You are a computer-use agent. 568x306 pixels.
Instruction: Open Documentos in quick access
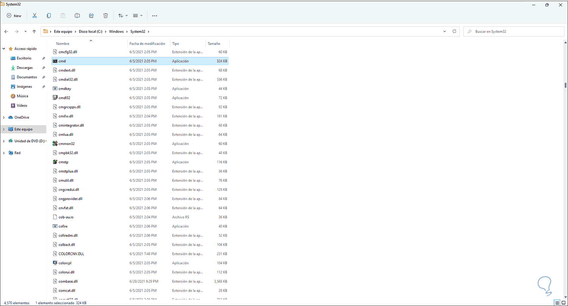(x=27, y=77)
